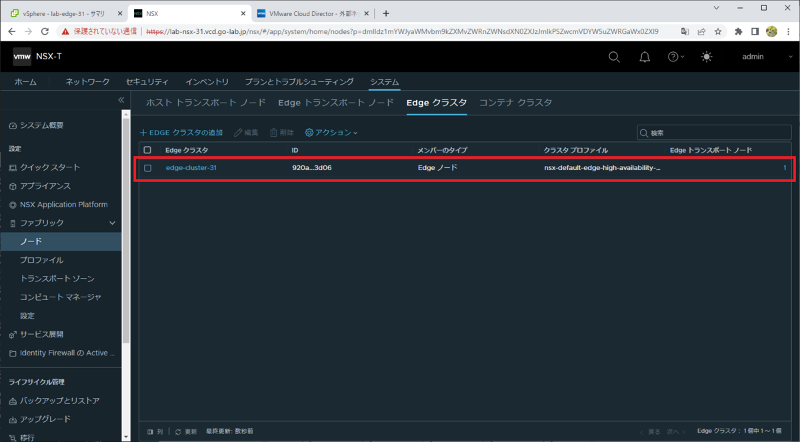Open トランスポート ゾーン in sidebar
The height and width of the screenshot is (442, 800).
pyautogui.click(x=57, y=279)
